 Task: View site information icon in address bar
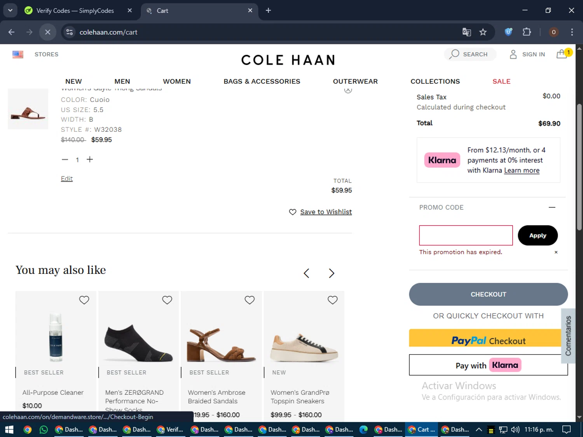click(x=70, y=32)
